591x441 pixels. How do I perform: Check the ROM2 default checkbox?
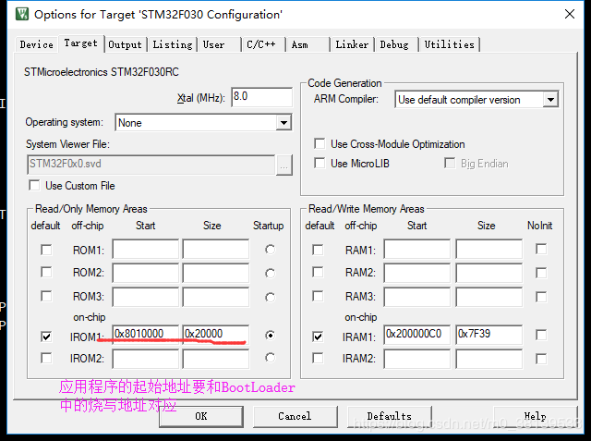click(46, 273)
